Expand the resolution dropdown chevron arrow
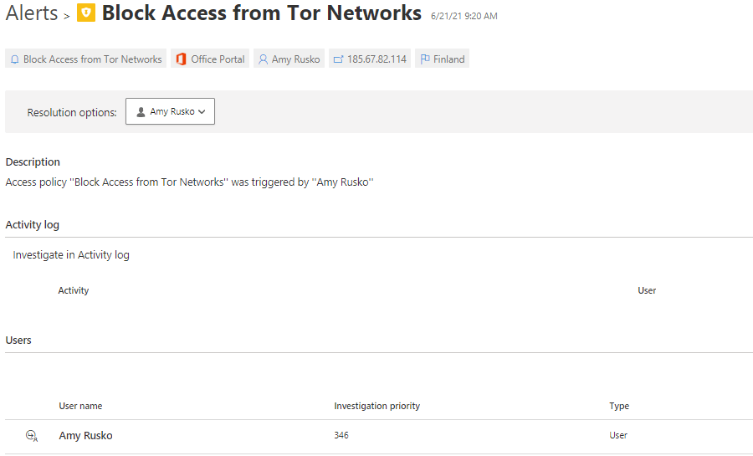Viewport: 753px width, 456px height. (202, 112)
